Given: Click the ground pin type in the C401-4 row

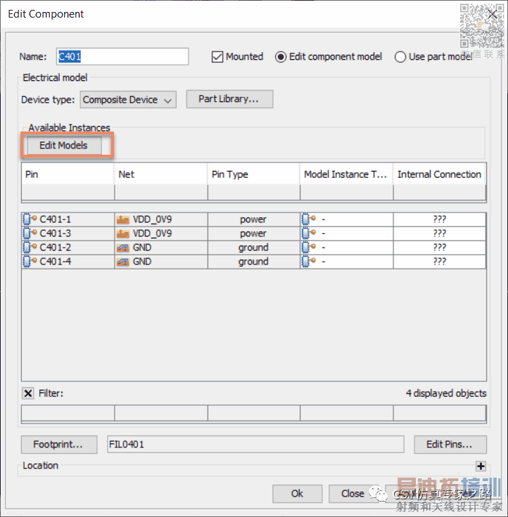Looking at the screenshot, I should click(253, 262).
